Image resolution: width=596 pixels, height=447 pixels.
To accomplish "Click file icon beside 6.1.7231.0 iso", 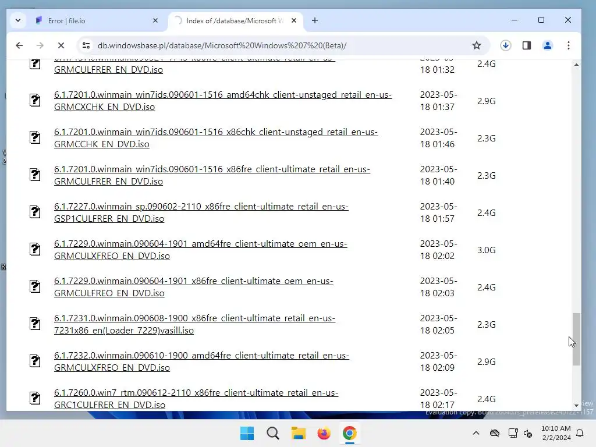I will [35, 324].
